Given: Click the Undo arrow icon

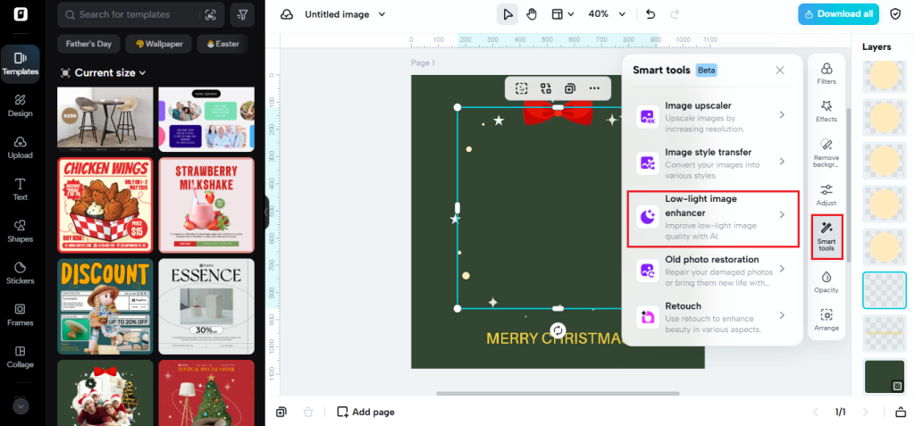Looking at the screenshot, I should point(651,14).
